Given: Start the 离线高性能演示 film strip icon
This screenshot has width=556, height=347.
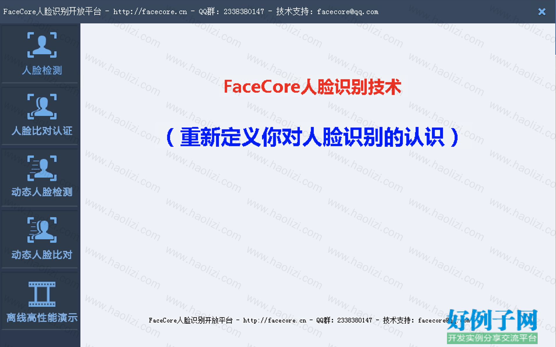Looking at the screenshot, I should point(42,294).
